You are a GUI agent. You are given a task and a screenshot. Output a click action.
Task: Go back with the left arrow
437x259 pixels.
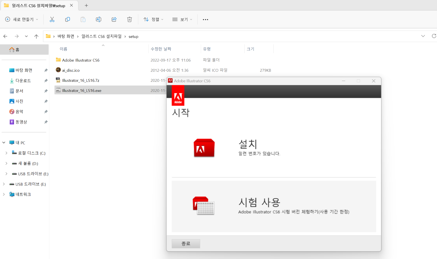pyautogui.click(x=5, y=36)
